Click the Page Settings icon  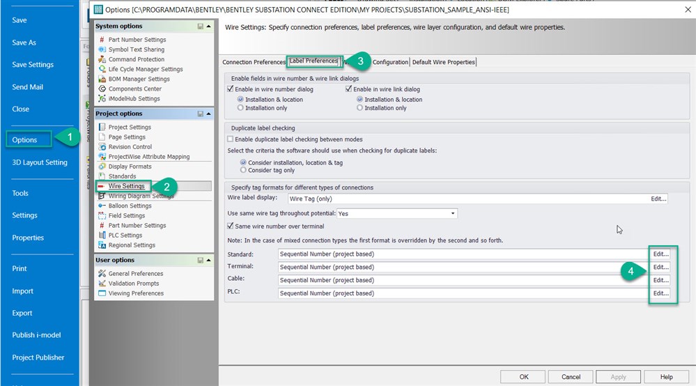point(102,137)
